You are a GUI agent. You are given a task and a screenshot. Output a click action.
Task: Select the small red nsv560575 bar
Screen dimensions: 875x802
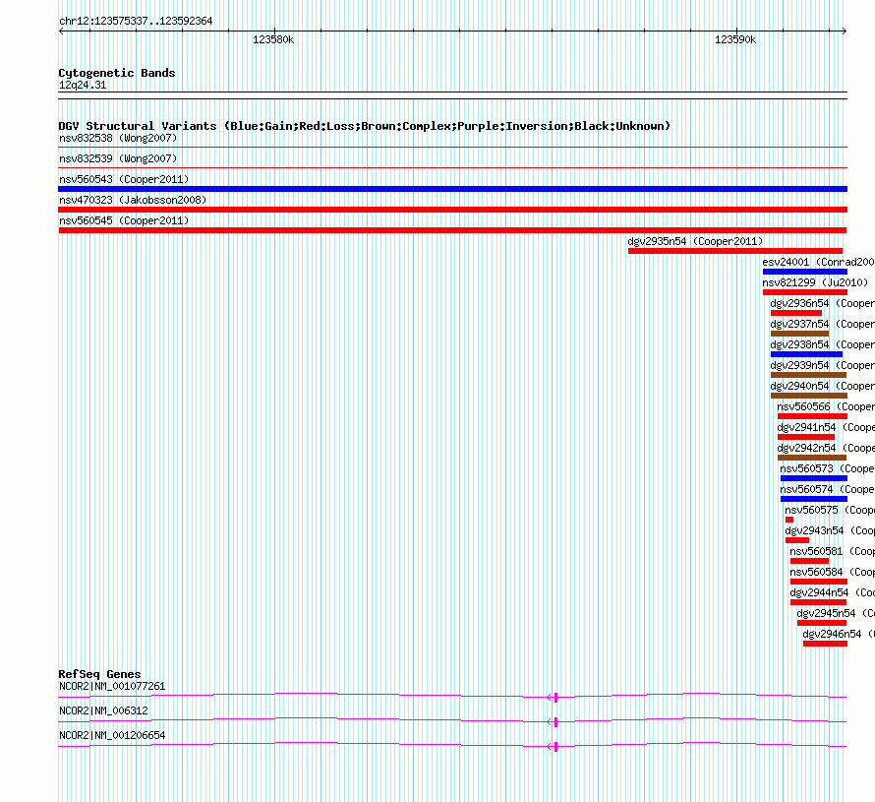789,520
